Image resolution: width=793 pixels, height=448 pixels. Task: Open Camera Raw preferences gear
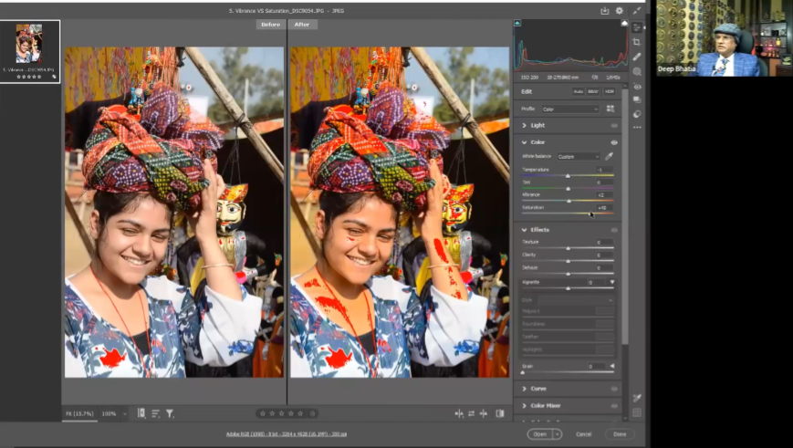(x=620, y=11)
